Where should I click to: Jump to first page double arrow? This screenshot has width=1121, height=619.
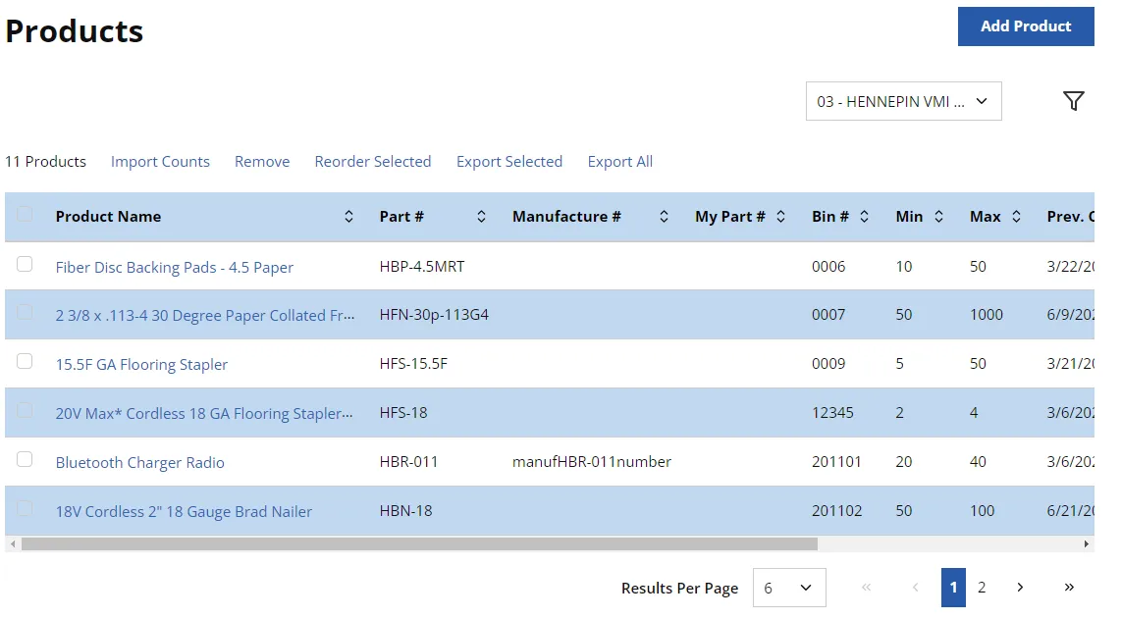click(x=867, y=588)
